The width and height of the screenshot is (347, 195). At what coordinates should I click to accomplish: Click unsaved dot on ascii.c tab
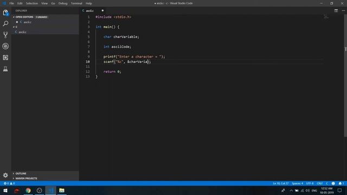coord(102,11)
